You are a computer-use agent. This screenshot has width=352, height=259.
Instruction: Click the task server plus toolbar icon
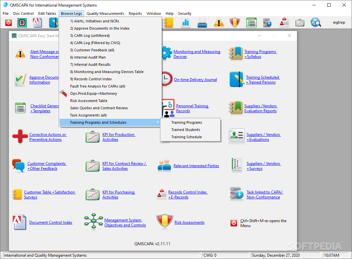pyautogui.click(x=267, y=23)
